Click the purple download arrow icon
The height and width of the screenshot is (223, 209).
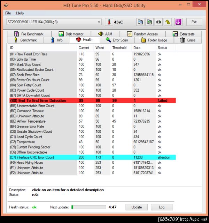[178, 22]
